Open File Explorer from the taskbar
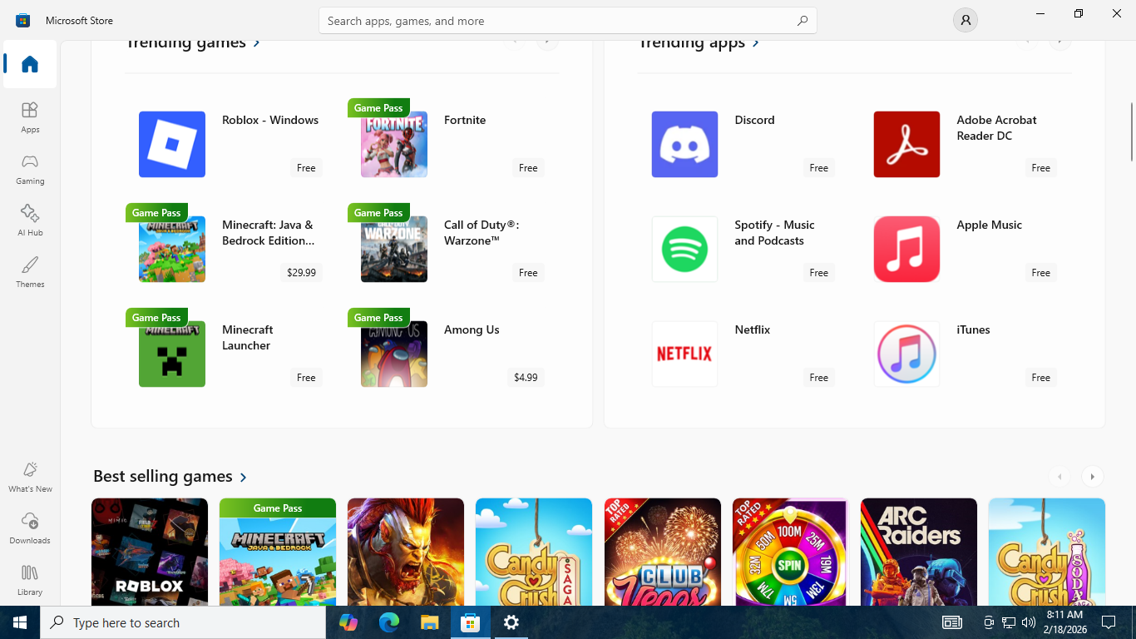The width and height of the screenshot is (1136, 639). point(429,622)
